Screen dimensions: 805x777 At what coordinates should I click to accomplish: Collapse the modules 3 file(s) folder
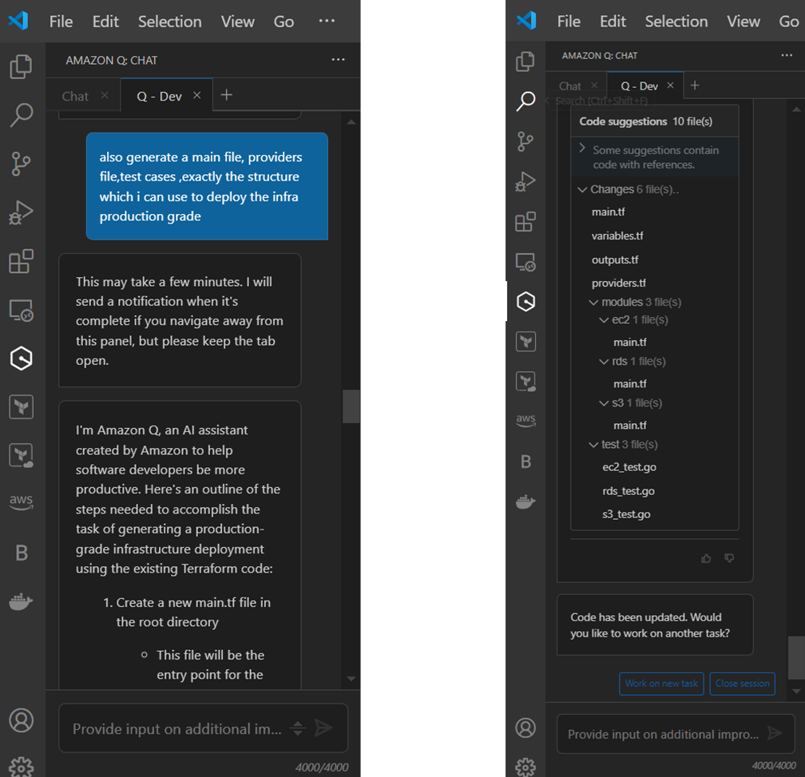click(x=593, y=303)
